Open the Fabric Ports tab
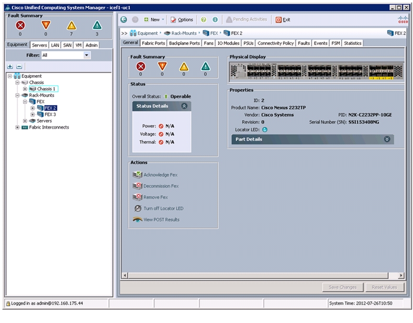The image size is (413, 323). (153, 43)
